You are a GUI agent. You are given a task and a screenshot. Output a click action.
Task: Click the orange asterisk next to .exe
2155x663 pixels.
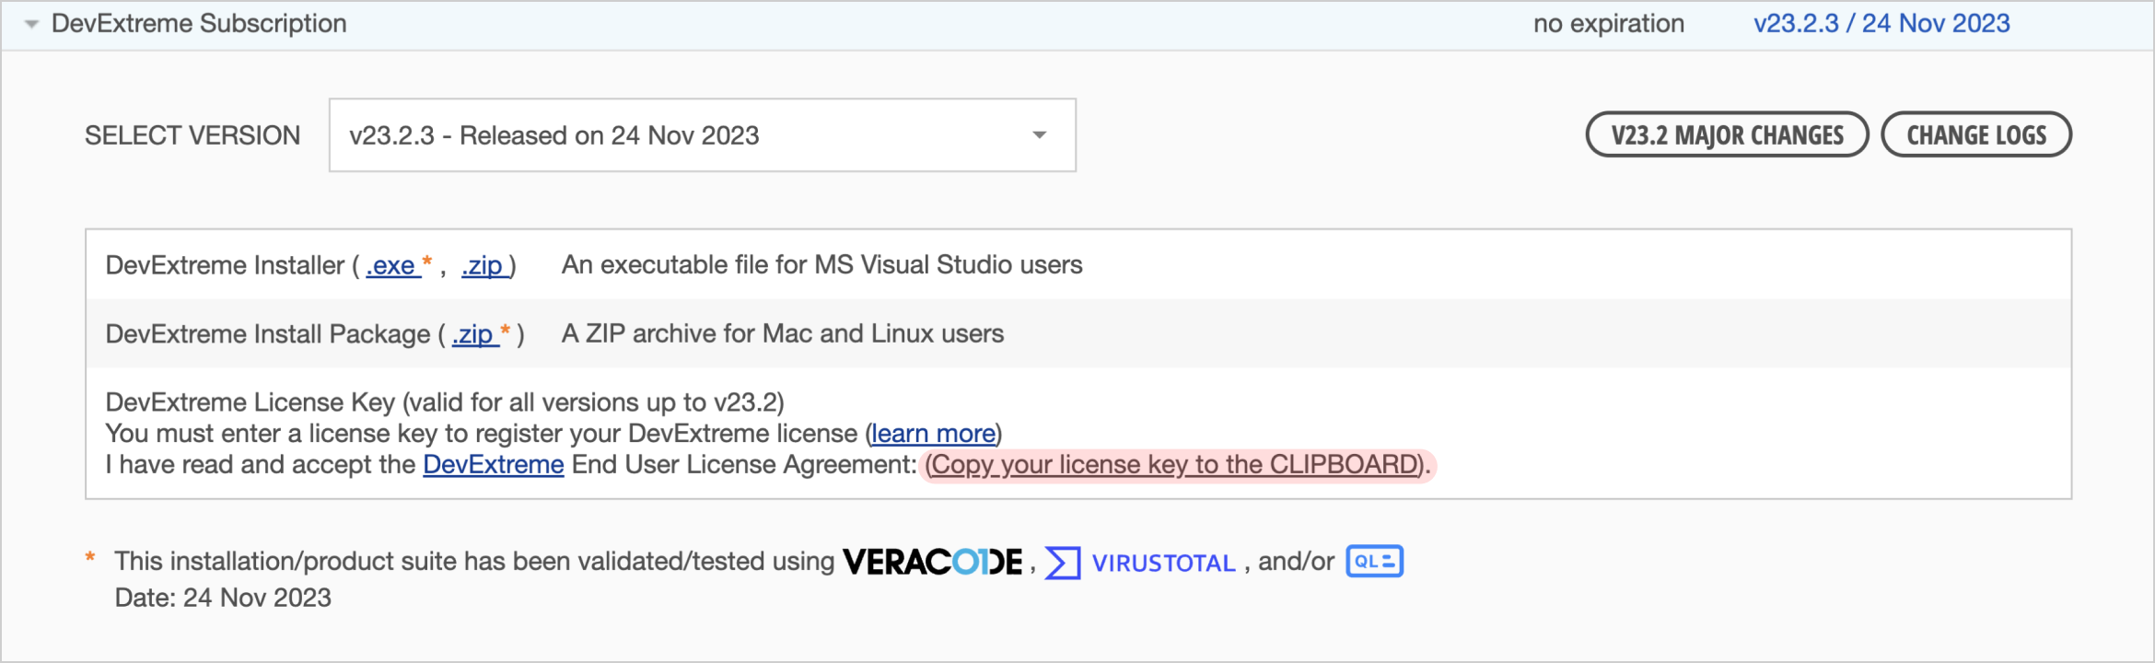427,262
